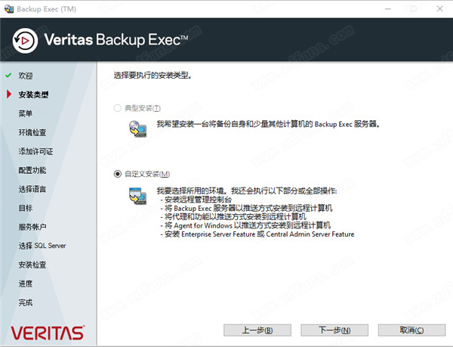453x347 pixels.
Task: Click the custom install computer icon
Action: click(x=138, y=196)
